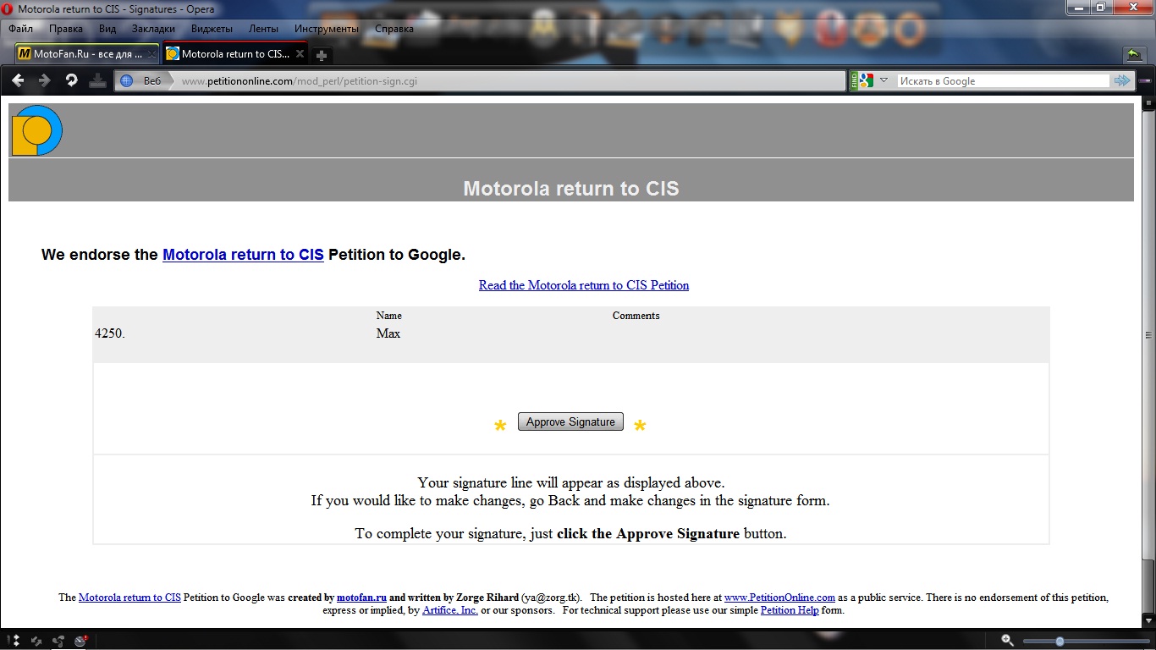
Task: Adjust the zoom slider handle in status bar
Action: 1060,642
